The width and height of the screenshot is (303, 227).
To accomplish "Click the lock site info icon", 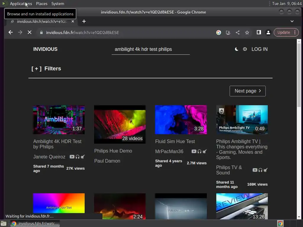I will coord(41,33).
